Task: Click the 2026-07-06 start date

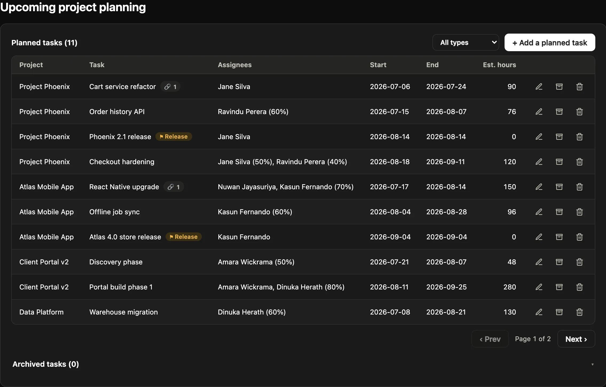Action: click(390, 87)
